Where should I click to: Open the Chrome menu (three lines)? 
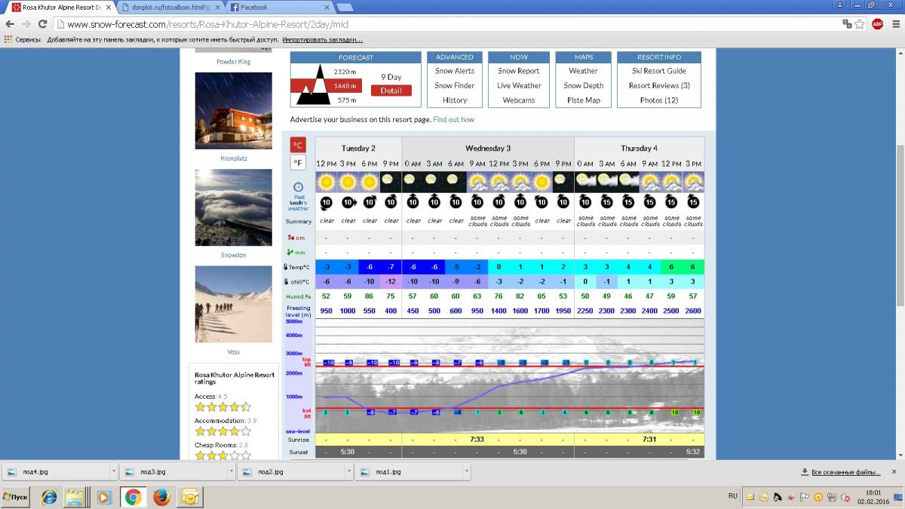click(894, 24)
